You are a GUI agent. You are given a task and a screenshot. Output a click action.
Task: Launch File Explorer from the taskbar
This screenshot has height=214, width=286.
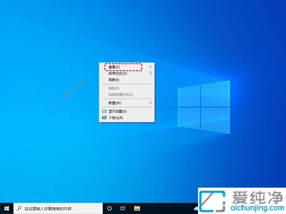point(137,208)
